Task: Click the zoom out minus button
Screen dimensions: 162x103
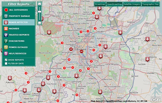Action: point(39,23)
